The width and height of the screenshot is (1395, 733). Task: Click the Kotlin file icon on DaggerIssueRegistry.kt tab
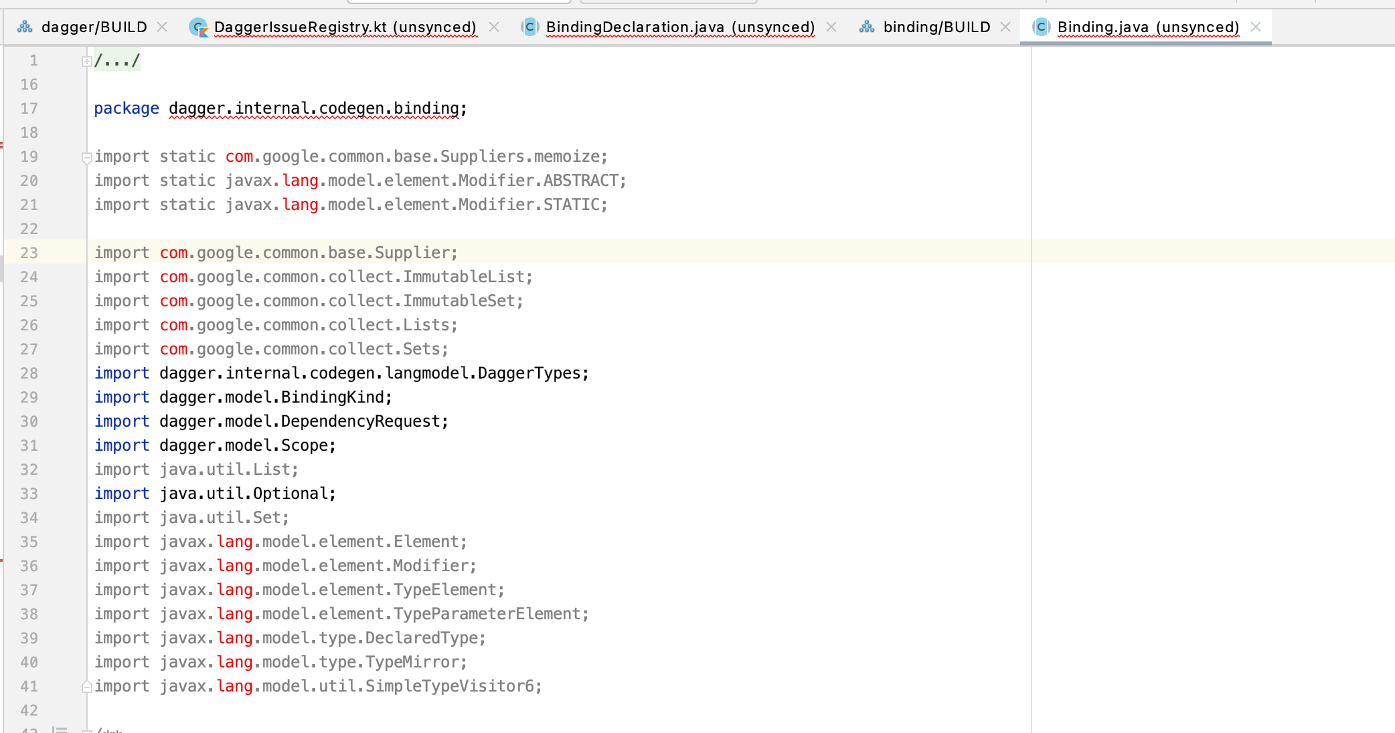point(197,27)
